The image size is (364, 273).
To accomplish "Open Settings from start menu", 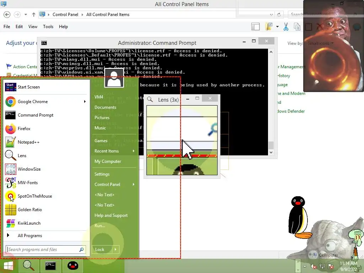I will 102,174.
